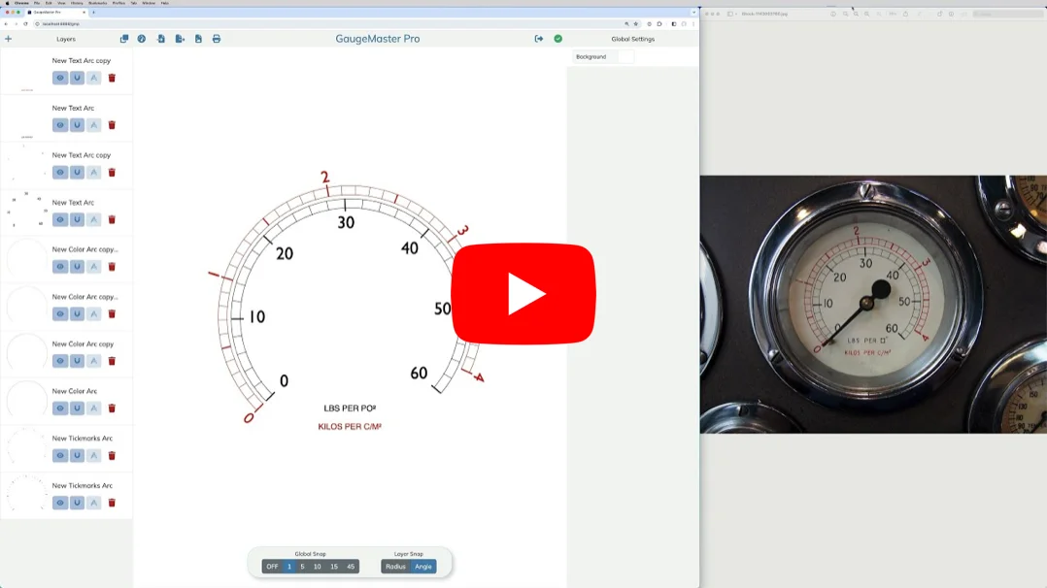
Task: Print the gauge with the printer icon
Action: (217, 39)
